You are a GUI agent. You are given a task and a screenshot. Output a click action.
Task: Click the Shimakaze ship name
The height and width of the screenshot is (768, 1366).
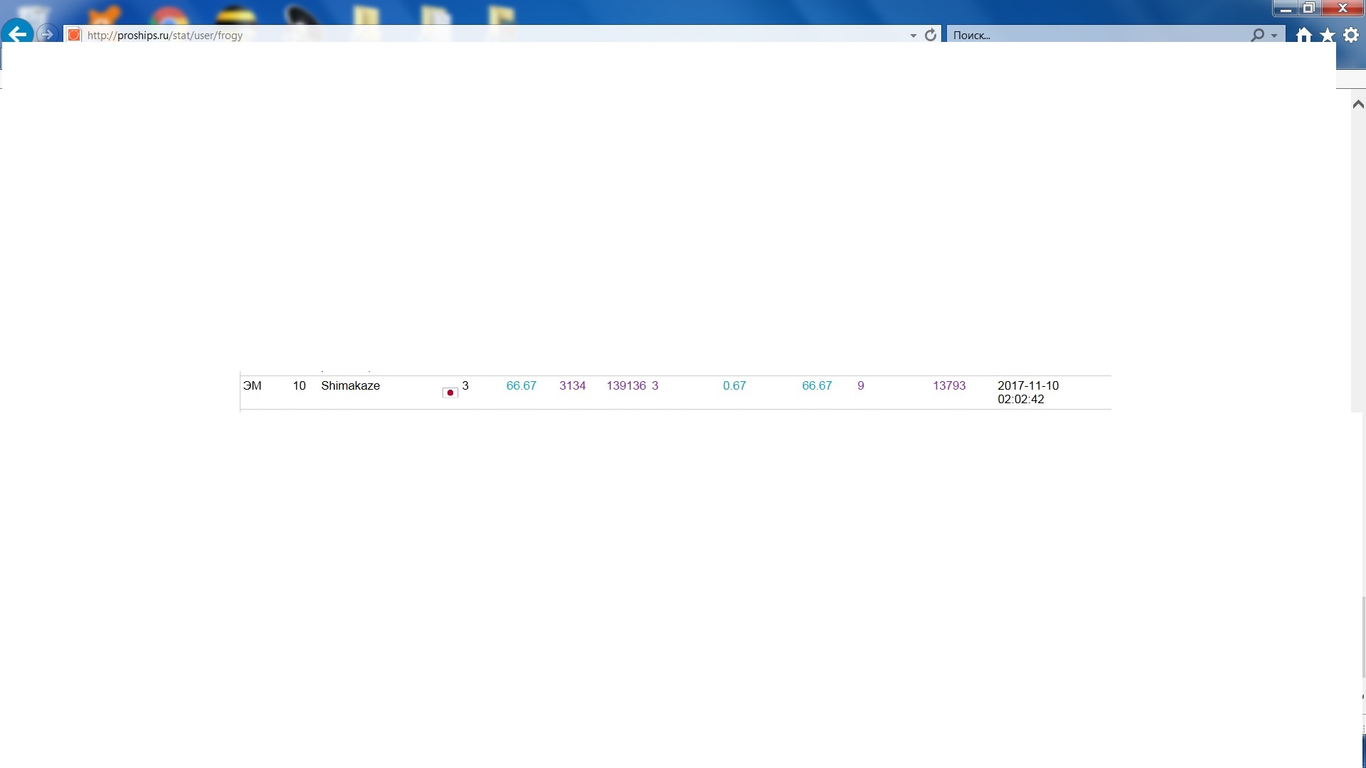click(x=350, y=386)
